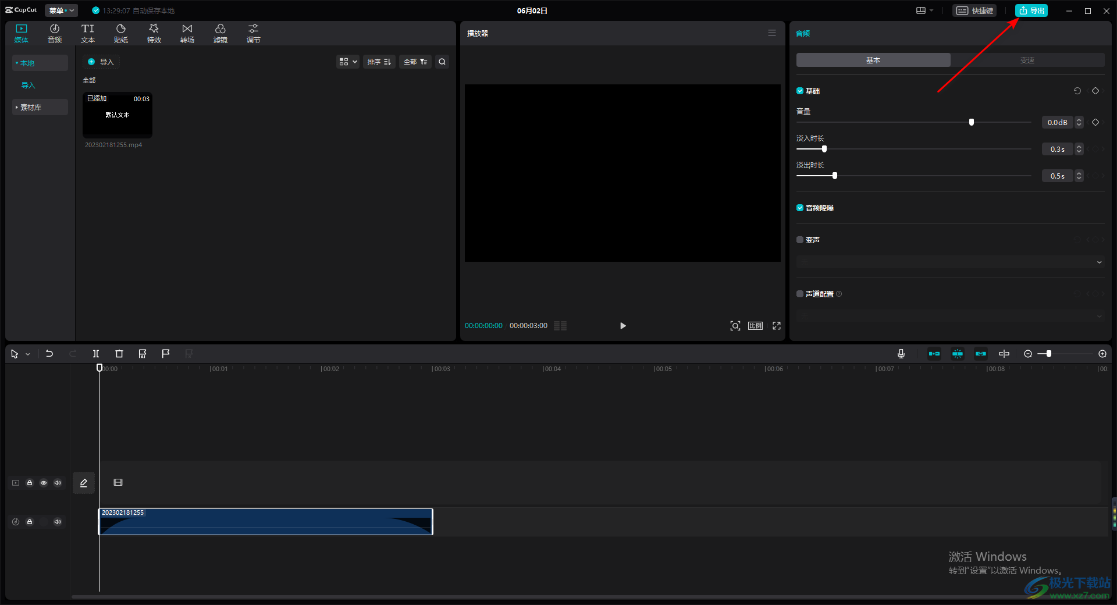The height and width of the screenshot is (605, 1117).
Task: Hide the video track with eye icon
Action: (x=44, y=483)
